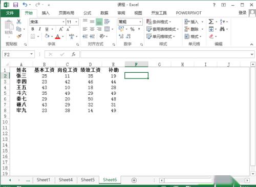Decrease font size with smaller A
Image resolution: width=256 pixels, height=187 pixels.
[68, 29]
